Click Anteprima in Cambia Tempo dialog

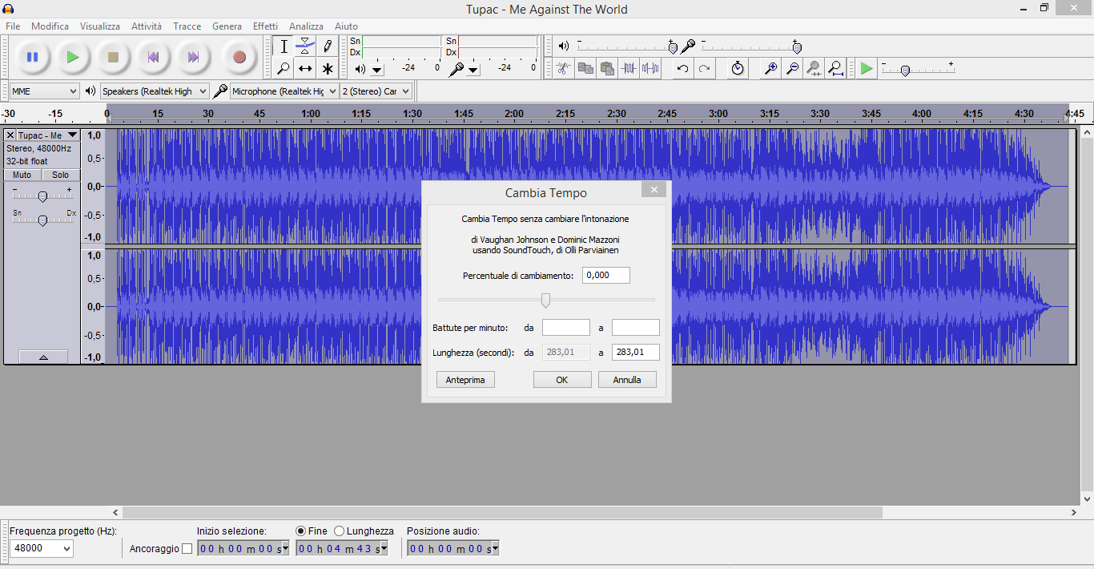tap(465, 380)
